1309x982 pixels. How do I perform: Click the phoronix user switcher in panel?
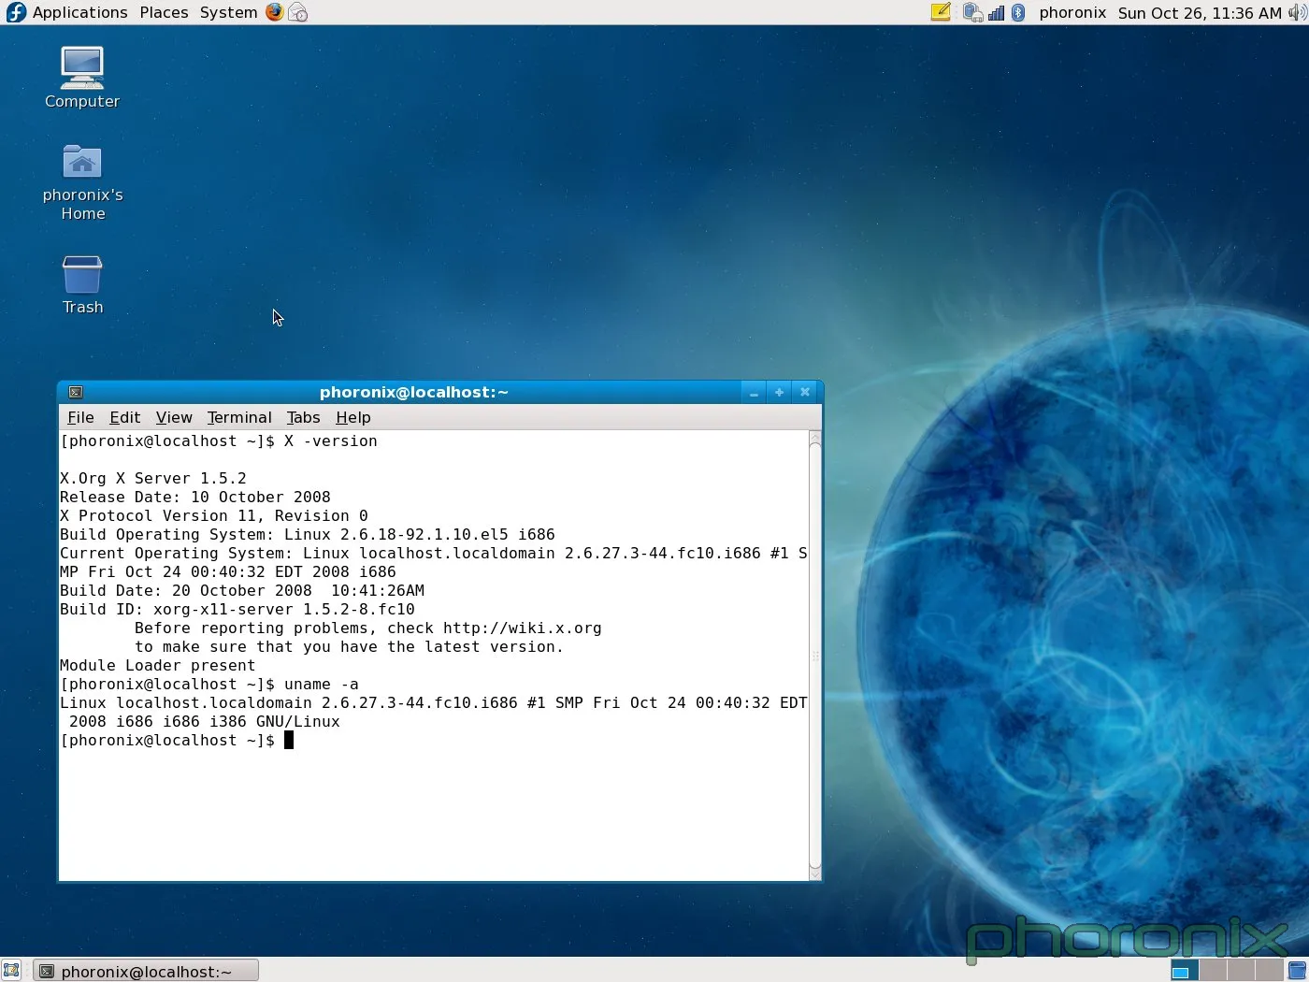point(1072,12)
